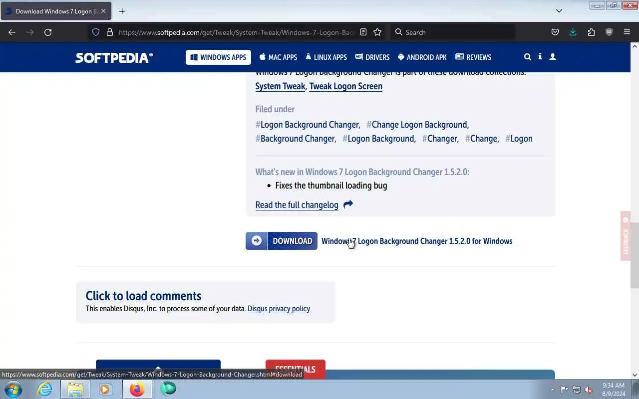Open Windows Media Player taskbar icon
This screenshot has width=639, height=399.
[x=105, y=389]
